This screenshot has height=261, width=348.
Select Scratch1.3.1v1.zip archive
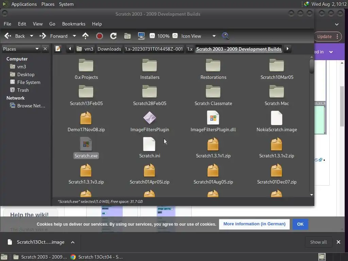213,148
